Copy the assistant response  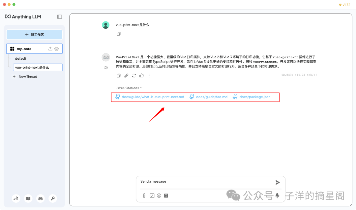119,75
